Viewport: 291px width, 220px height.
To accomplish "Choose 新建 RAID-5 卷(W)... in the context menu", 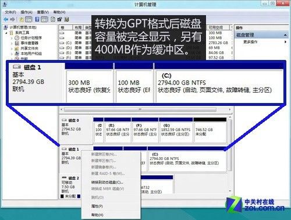I will pyautogui.click(x=108, y=173).
